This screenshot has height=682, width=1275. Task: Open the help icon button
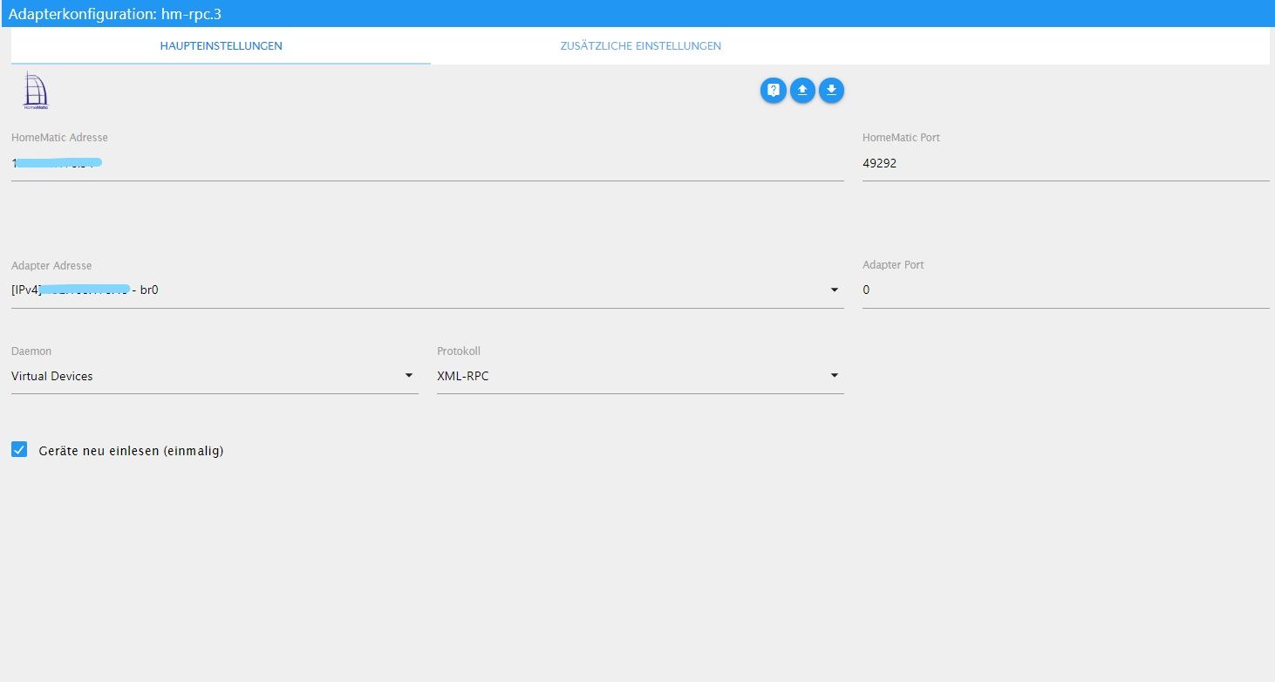tap(773, 90)
